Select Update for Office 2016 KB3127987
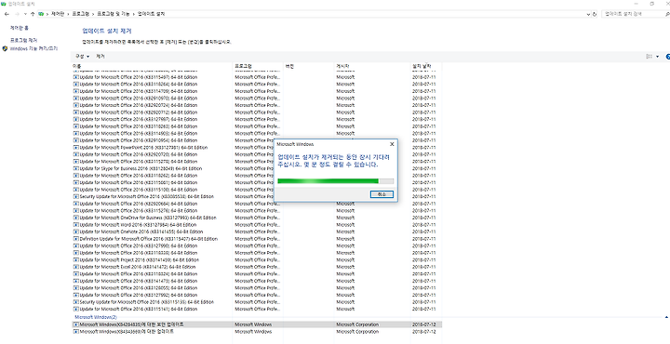The width and height of the screenshot is (670, 344). (257, 119)
